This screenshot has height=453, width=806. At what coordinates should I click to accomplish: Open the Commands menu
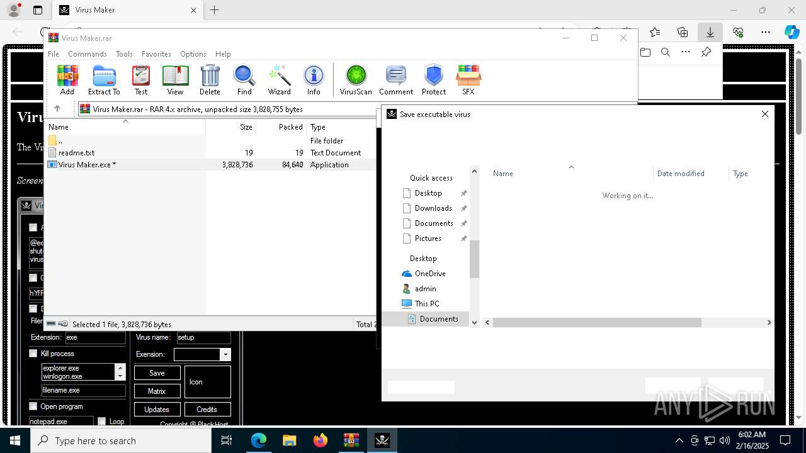pos(88,54)
